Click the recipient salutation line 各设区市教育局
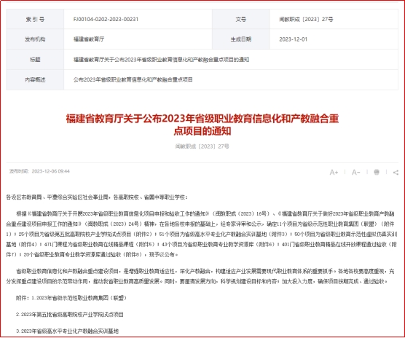The height and width of the screenshot is (338, 405). point(97,197)
